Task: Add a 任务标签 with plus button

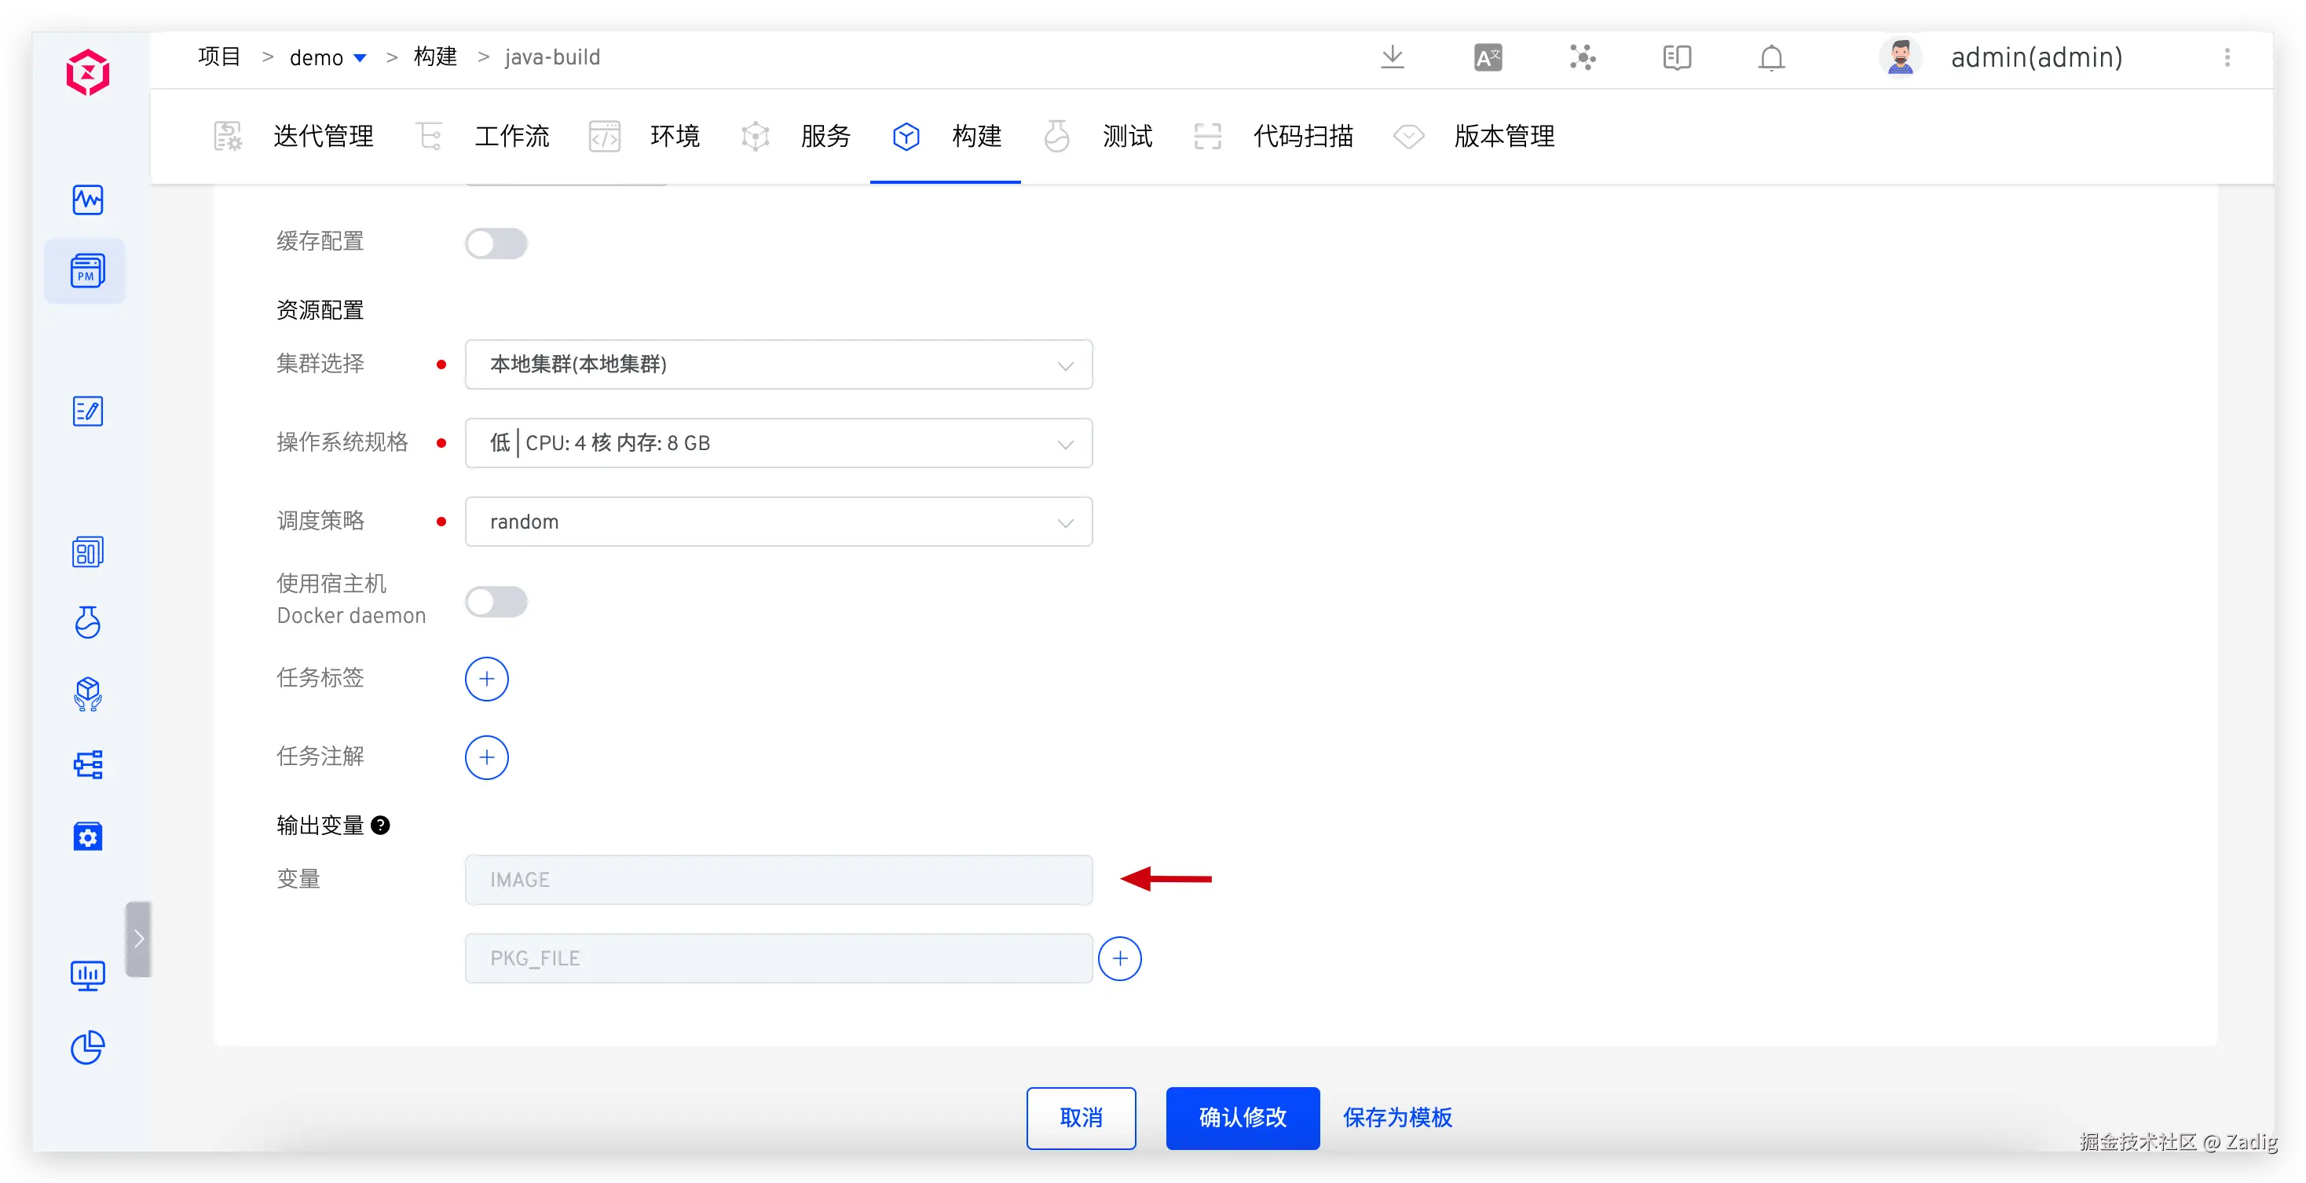Action: (487, 679)
